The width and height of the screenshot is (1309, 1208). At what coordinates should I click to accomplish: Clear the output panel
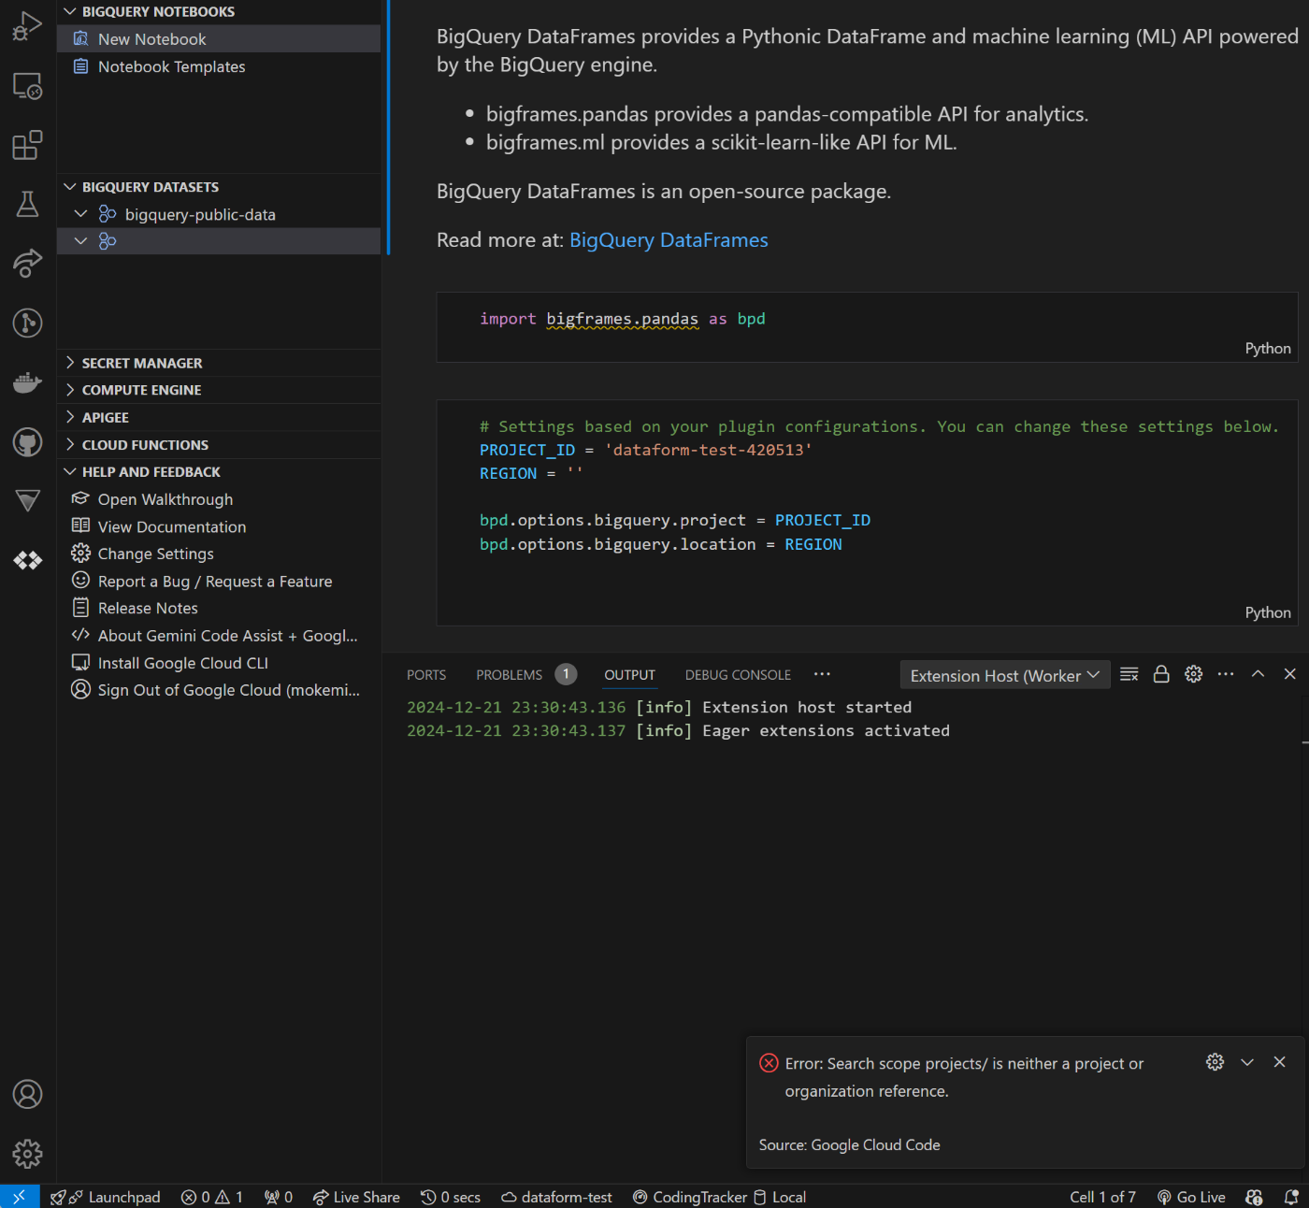(x=1129, y=674)
